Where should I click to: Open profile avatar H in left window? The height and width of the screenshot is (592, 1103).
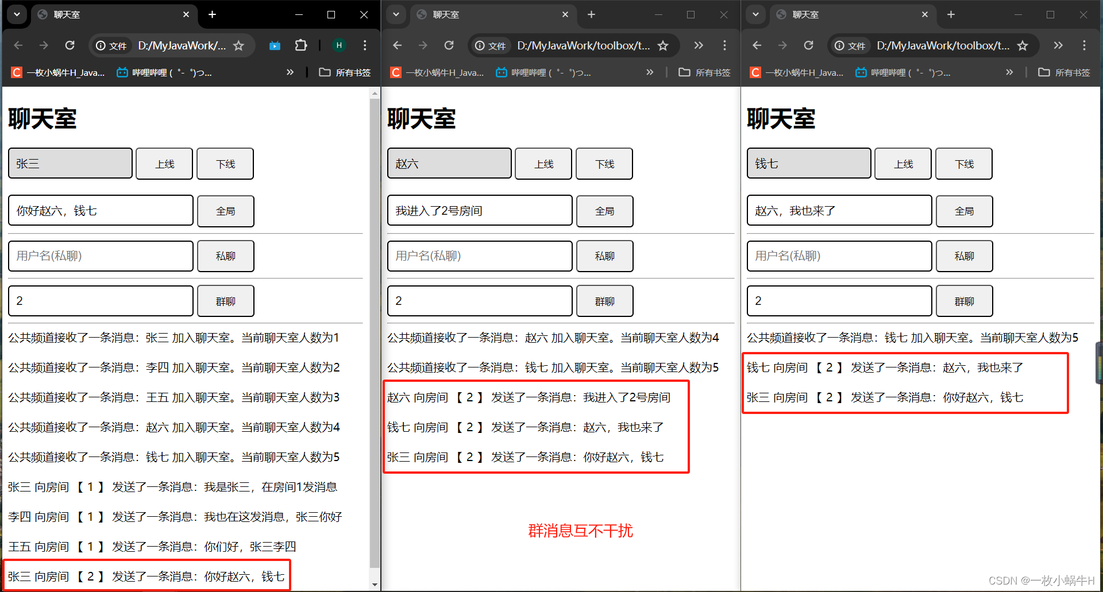click(x=339, y=45)
